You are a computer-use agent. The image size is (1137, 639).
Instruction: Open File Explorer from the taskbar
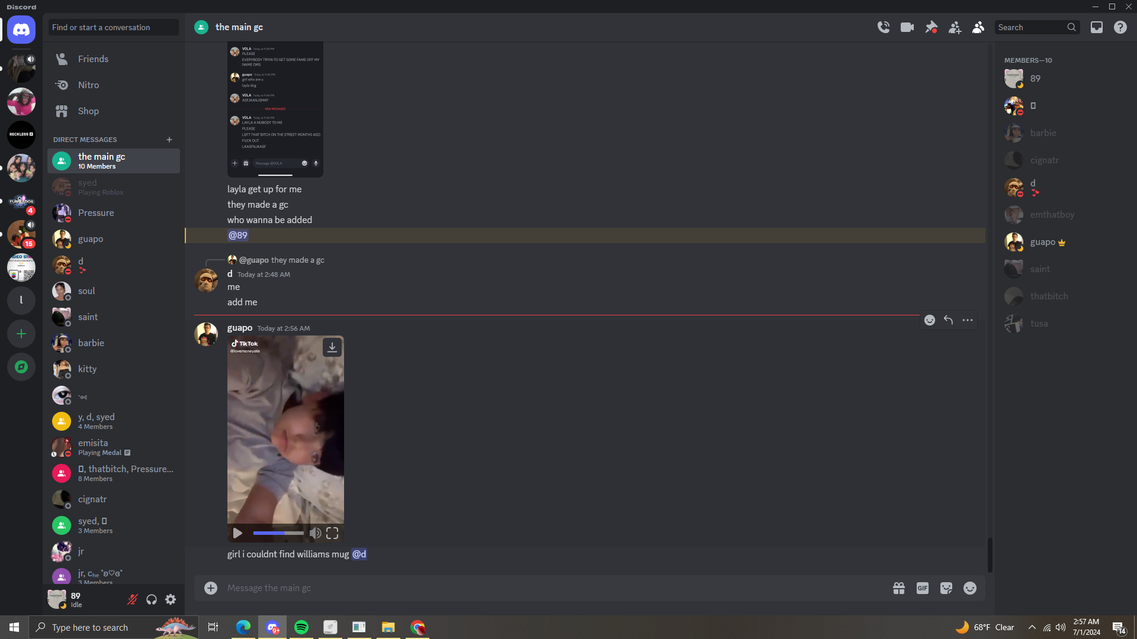[x=388, y=627]
